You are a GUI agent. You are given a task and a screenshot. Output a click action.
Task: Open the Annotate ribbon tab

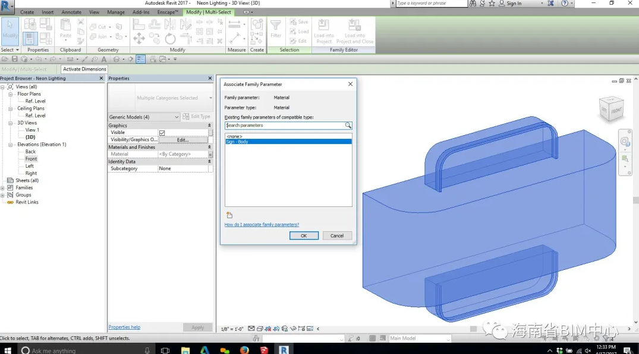[x=71, y=12]
